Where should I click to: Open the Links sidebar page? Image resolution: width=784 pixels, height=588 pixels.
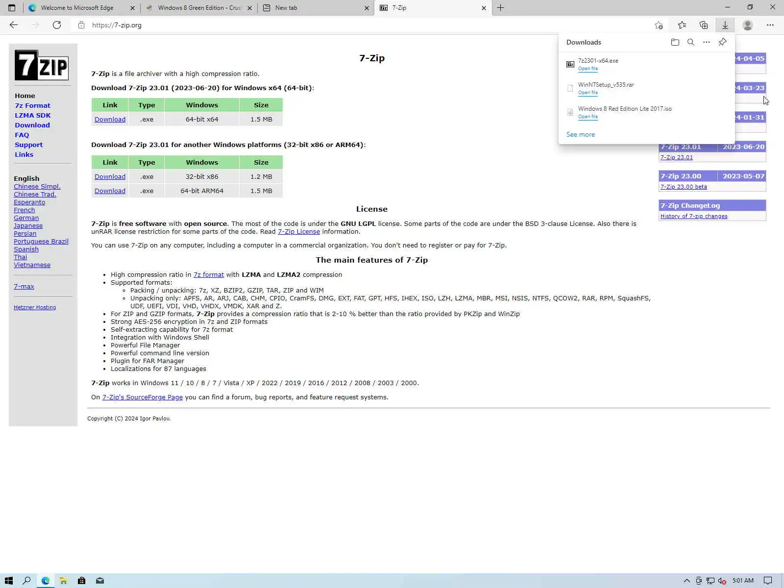pyautogui.click(x=24, y=154)
